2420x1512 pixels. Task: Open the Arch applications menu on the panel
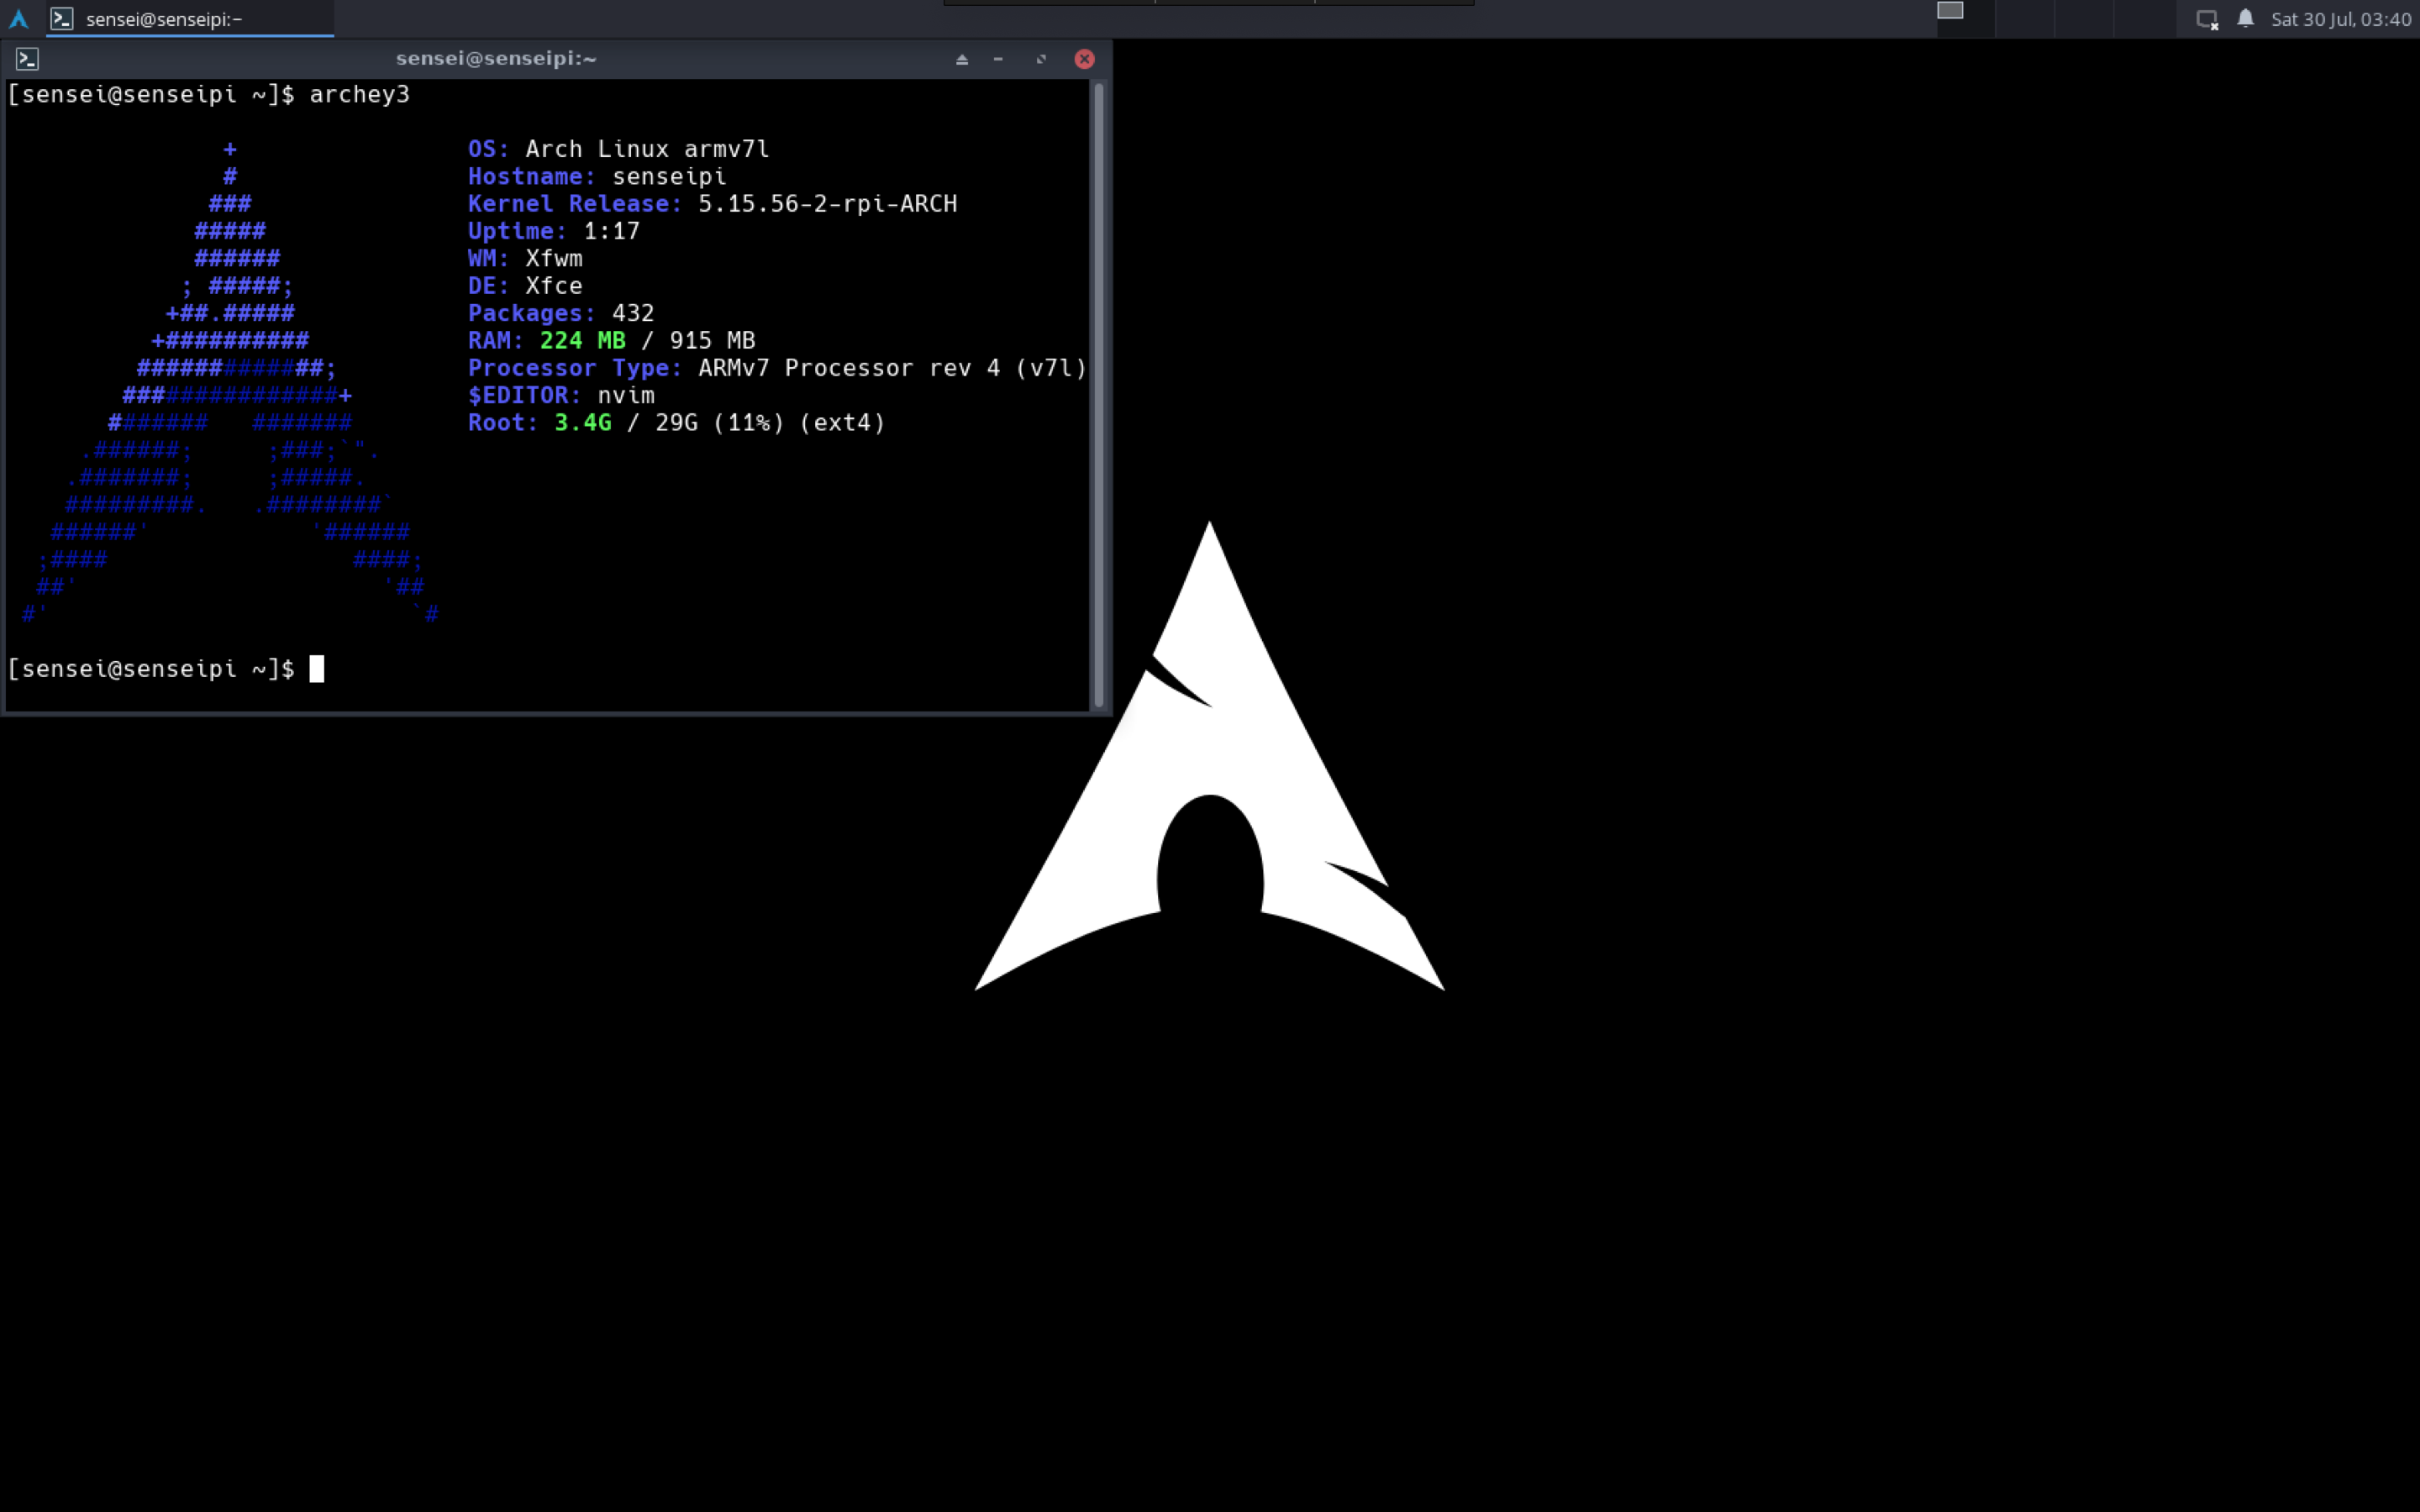pos(18,18)
